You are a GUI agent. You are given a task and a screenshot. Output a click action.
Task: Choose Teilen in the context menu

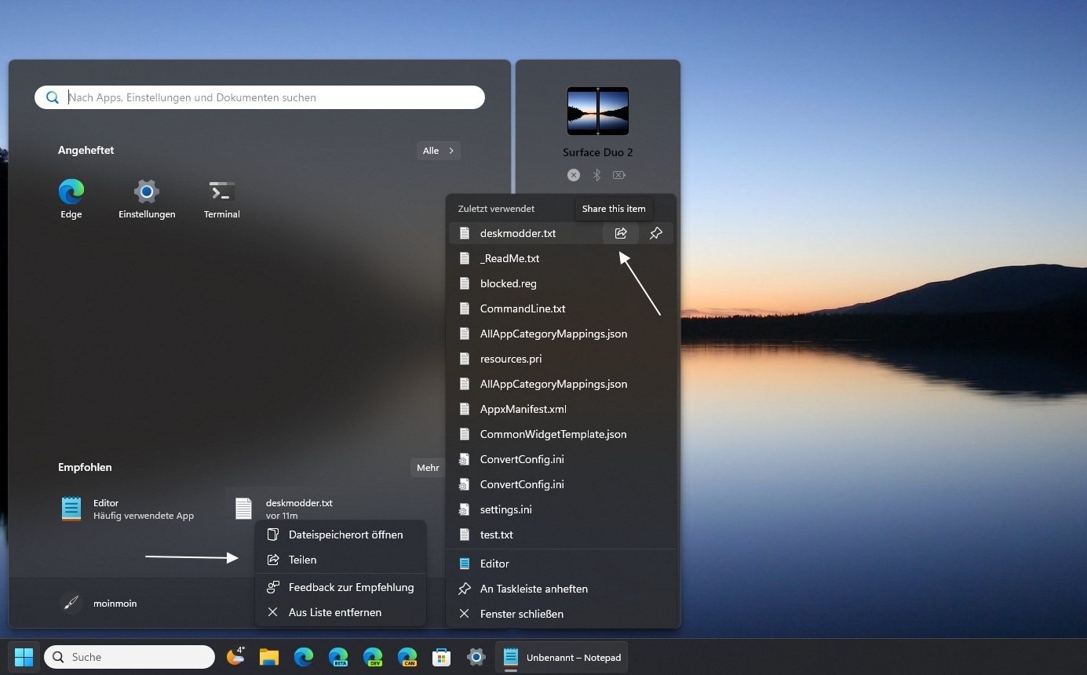pyautogui.click(x=341, y=560)
